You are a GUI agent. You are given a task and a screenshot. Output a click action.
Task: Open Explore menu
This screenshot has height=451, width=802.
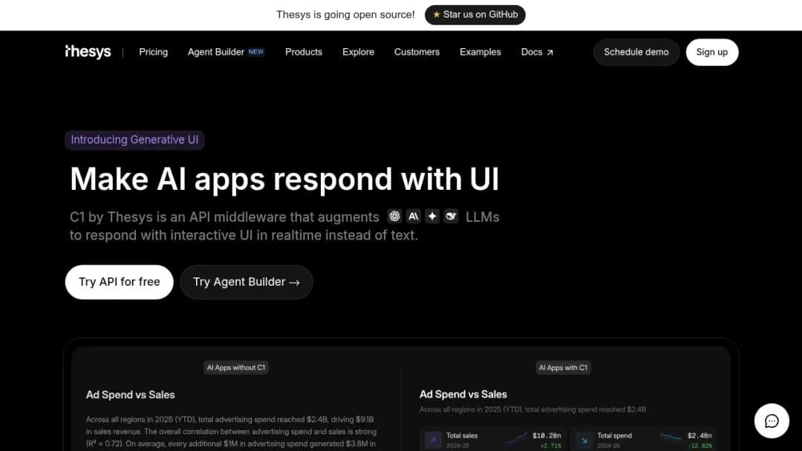tap(358, 52)
